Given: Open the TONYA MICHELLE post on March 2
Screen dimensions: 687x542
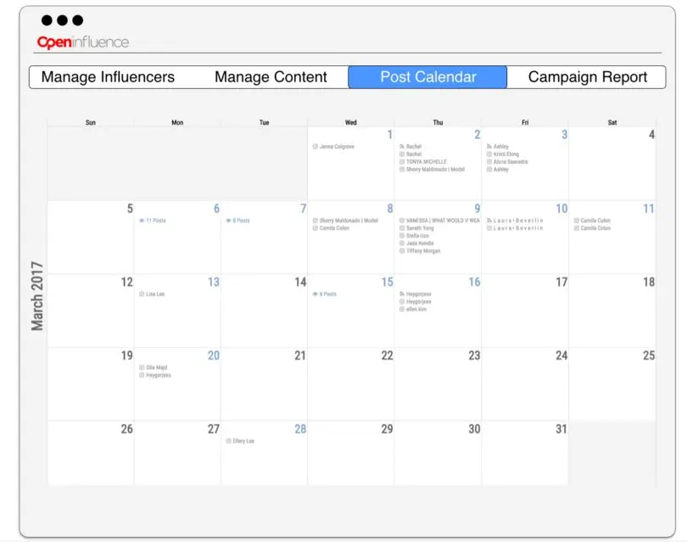Looking at the screenshot, I should pyautogui.click(x=426, y=162).
